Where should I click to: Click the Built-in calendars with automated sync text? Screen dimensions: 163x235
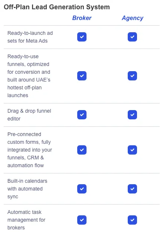coord(27,189)
